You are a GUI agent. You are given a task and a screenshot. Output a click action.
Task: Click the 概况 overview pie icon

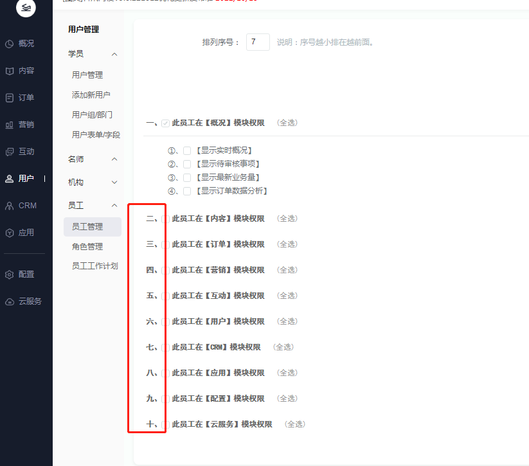point(10,44)
